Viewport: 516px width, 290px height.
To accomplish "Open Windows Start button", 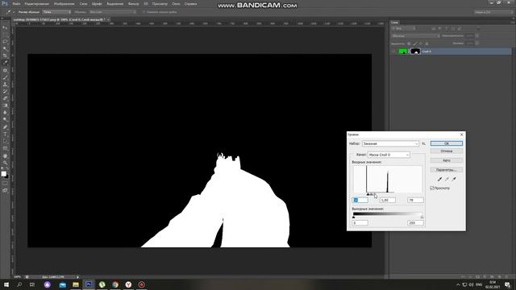I will (6, 284).
